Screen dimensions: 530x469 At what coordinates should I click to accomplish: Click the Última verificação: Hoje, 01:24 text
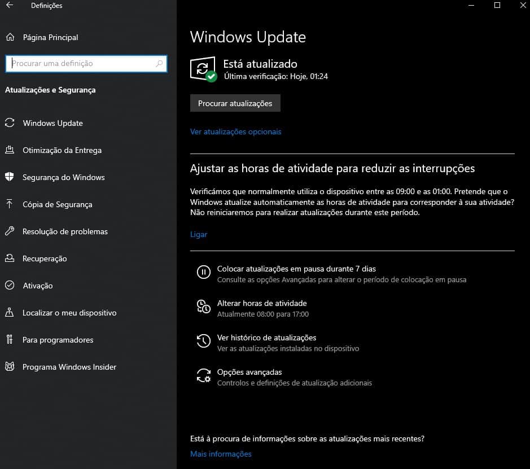[276, 76]
